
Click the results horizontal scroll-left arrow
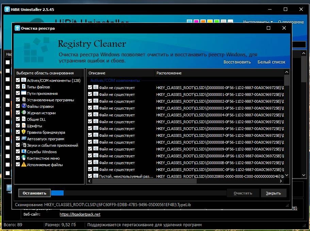89,181
